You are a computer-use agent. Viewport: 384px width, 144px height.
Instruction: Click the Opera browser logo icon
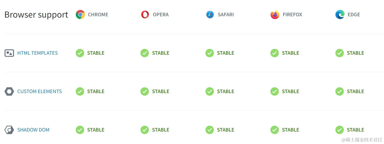145,15
